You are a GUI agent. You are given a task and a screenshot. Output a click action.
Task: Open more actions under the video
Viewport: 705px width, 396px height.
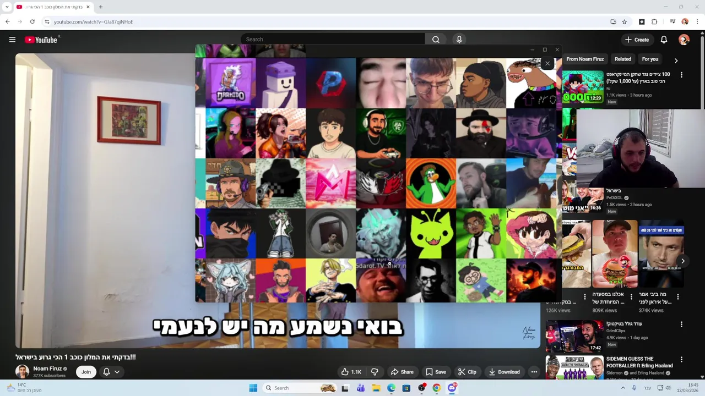(534, 372)
